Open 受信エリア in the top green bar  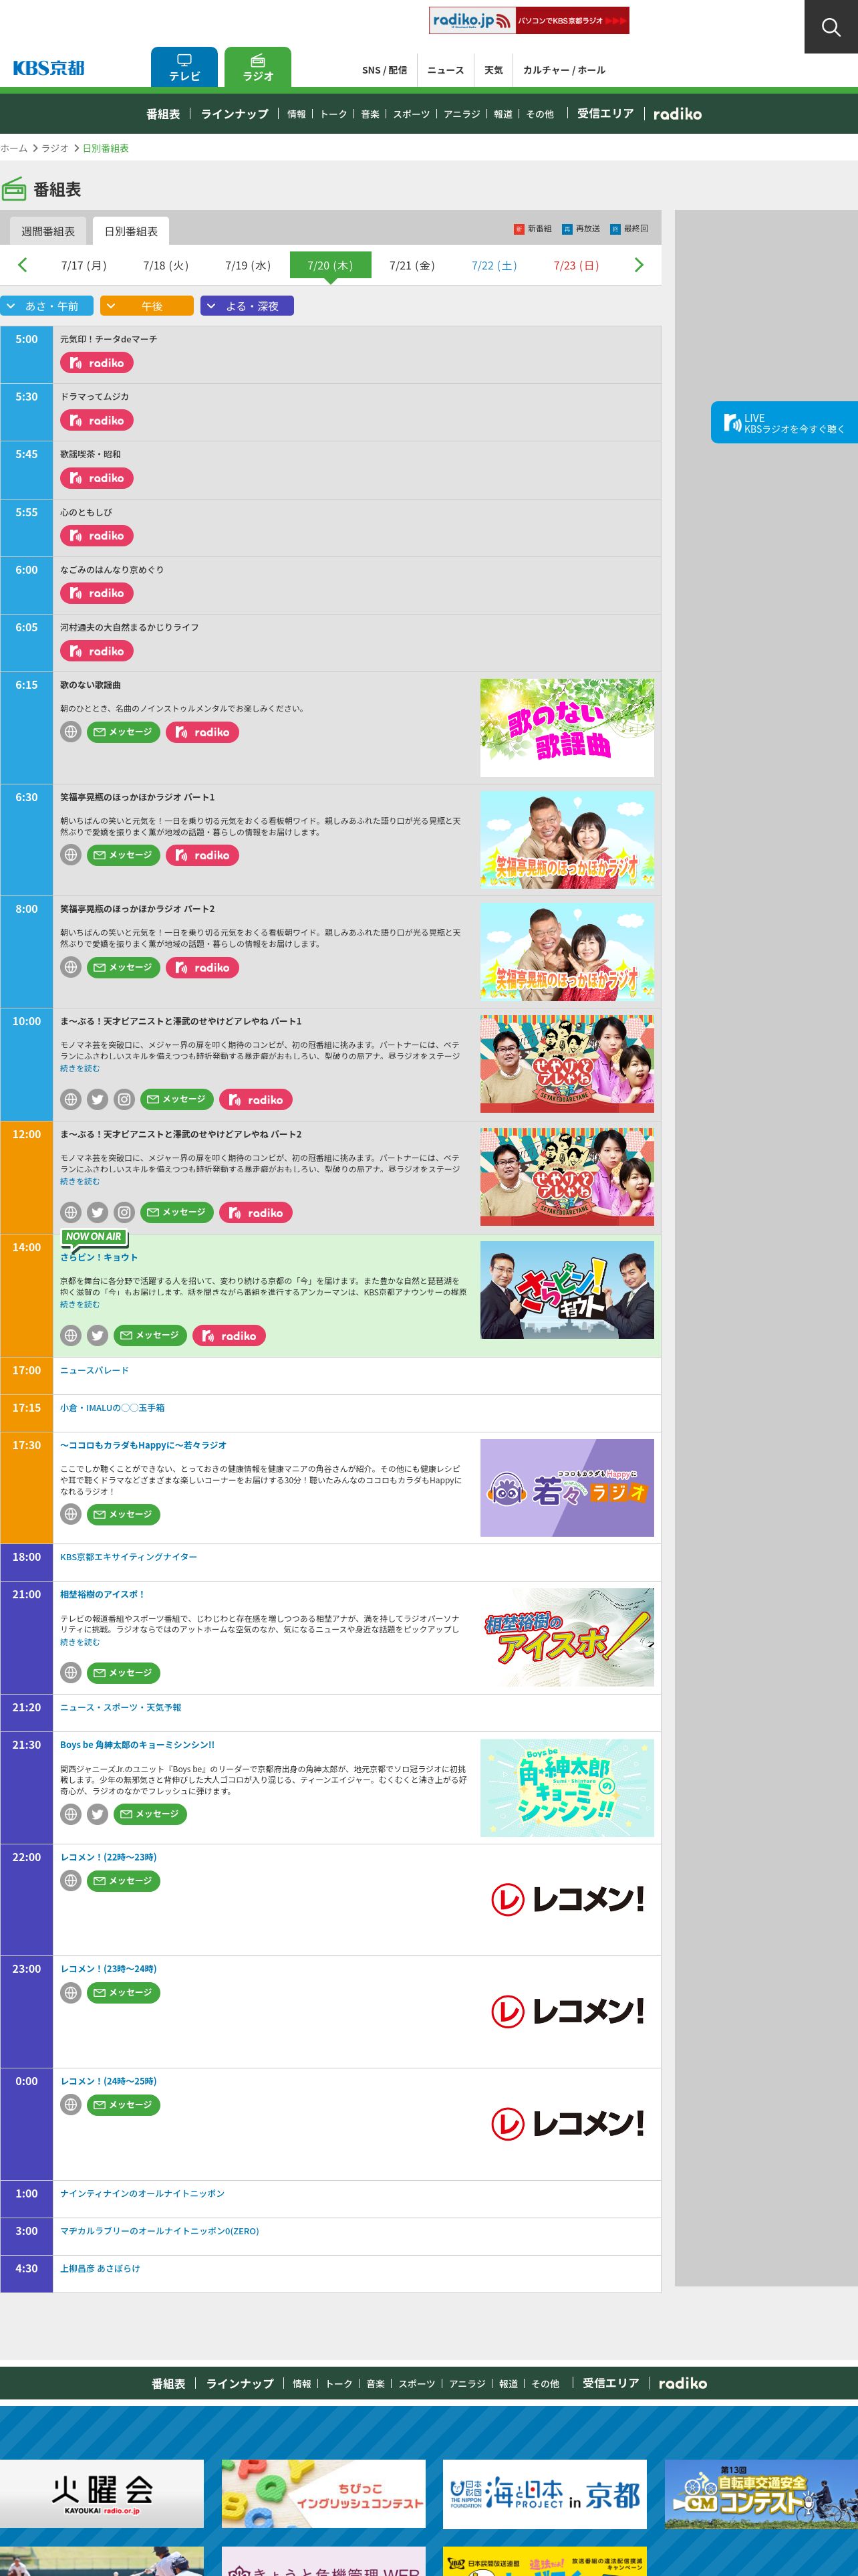[605, 114]
